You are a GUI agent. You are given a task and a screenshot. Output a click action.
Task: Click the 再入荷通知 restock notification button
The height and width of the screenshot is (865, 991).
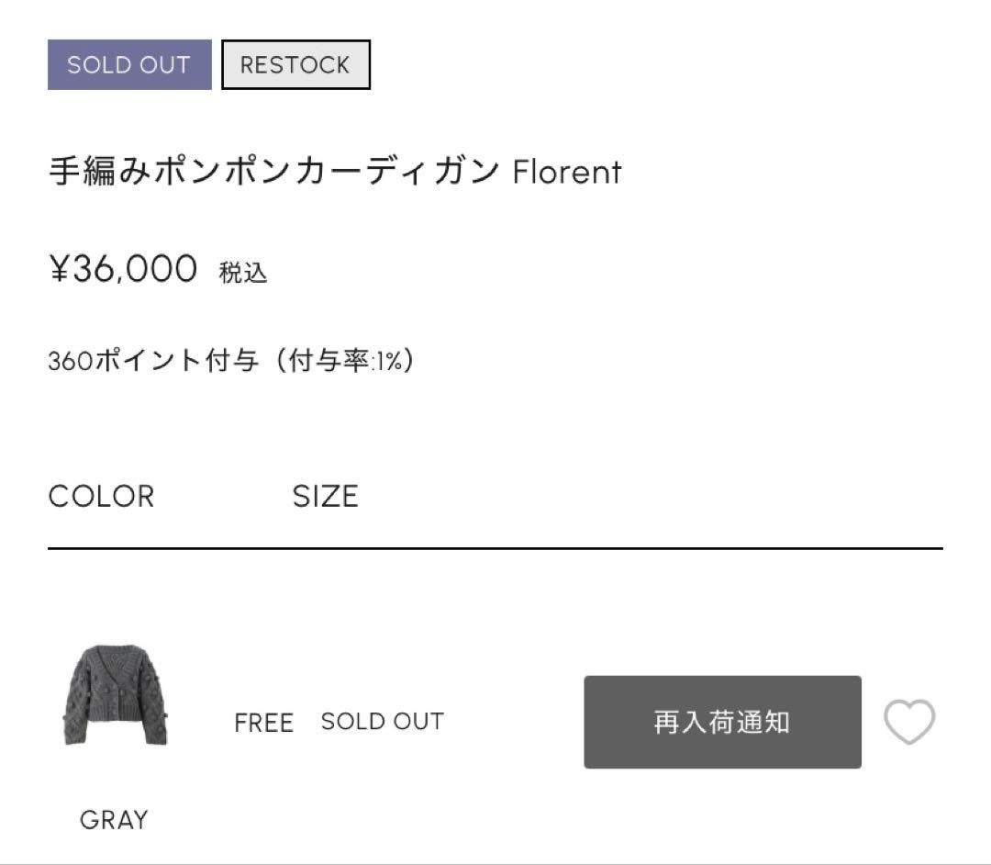[722, 722]
